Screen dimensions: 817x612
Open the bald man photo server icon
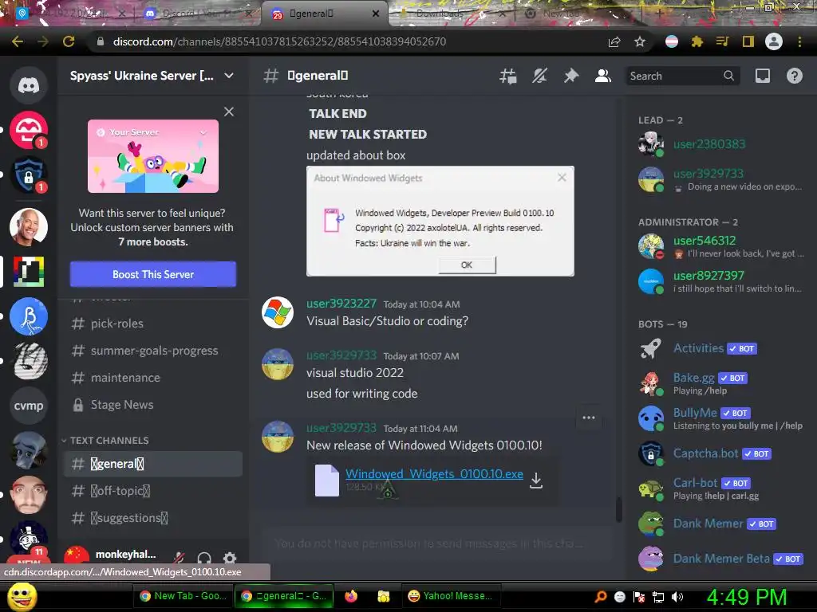tap(29, 227)
